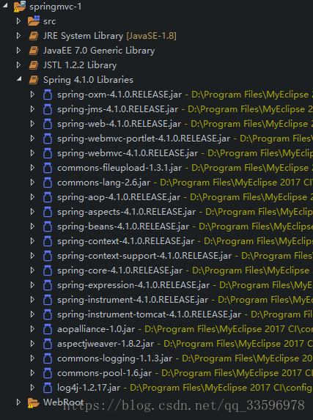This screenshot has width=313, height=420.
Task: Click the spring-core jar icon
Action: point(48,270)
